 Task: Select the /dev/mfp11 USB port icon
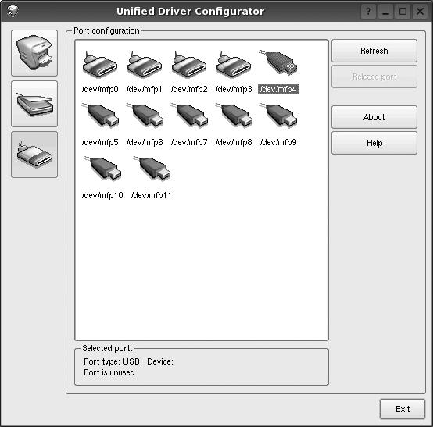(152, 169)
